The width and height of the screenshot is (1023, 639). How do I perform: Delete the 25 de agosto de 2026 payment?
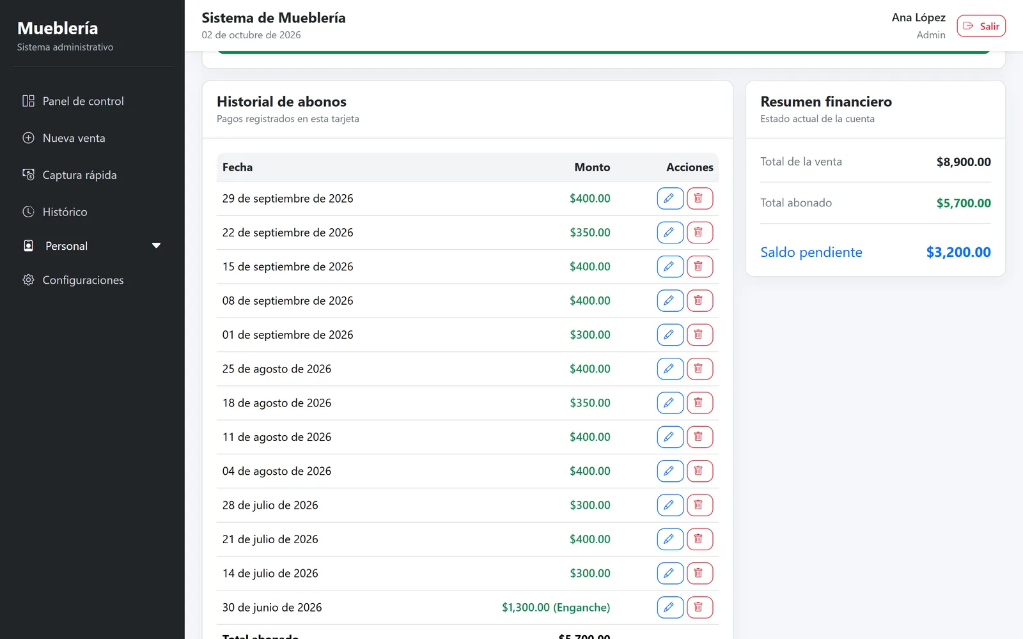coord(699,369)
